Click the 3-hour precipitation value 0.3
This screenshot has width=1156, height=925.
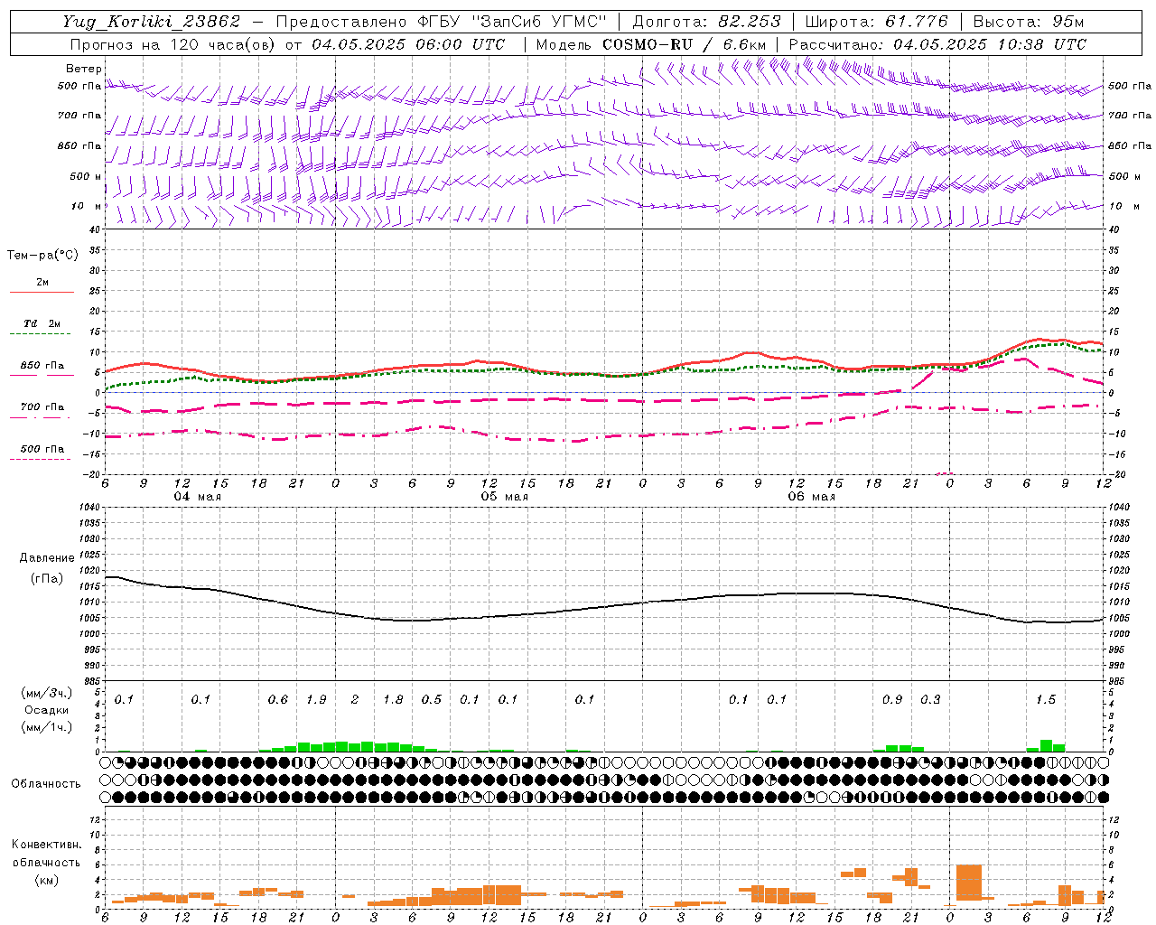(930, 700)
